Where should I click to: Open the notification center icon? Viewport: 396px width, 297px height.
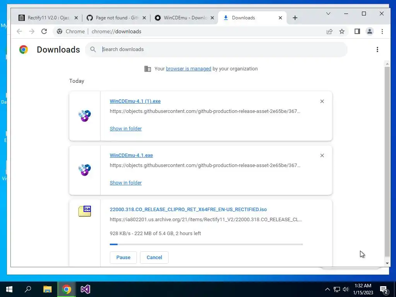pyautogui.click(x=384, y=289)
